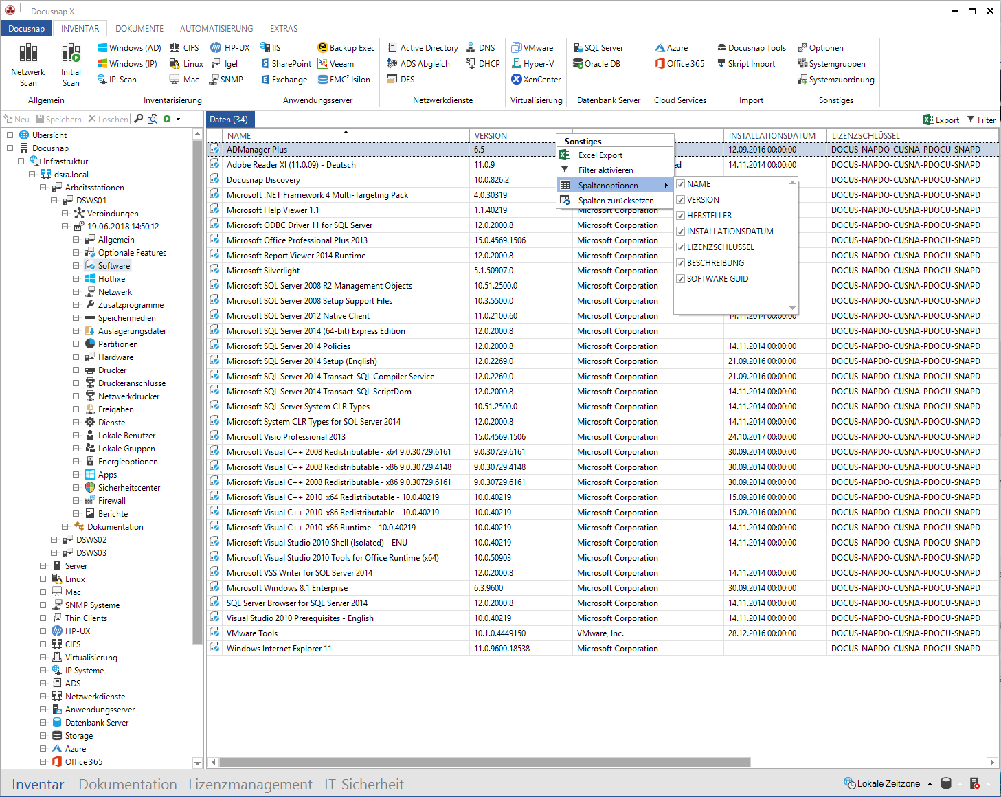
Task: Collapse the Infrastruktur tree node
Action: 21,161
